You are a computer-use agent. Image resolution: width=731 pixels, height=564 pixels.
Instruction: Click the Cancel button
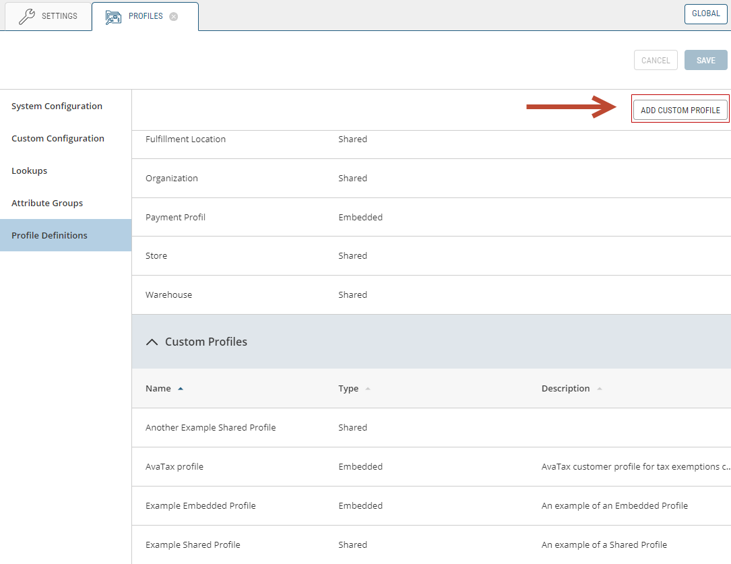(655, 61)
